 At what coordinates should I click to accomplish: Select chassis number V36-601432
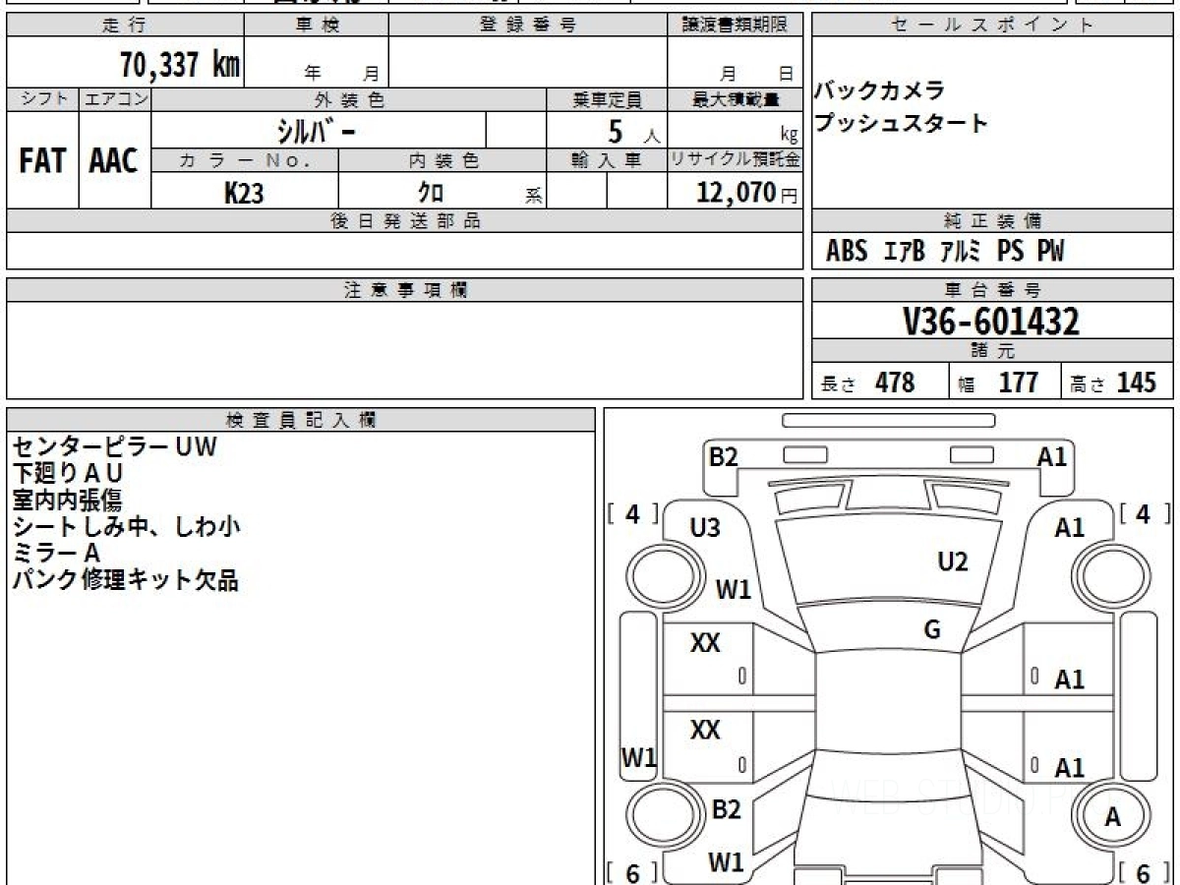click(x=990, y=322)
